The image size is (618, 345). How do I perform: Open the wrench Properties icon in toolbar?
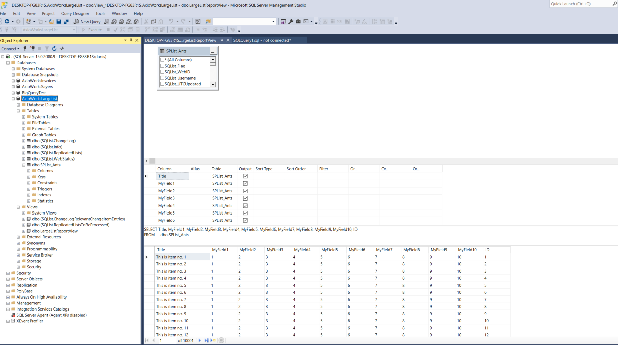pyautogui.click(x=291, y=22)
